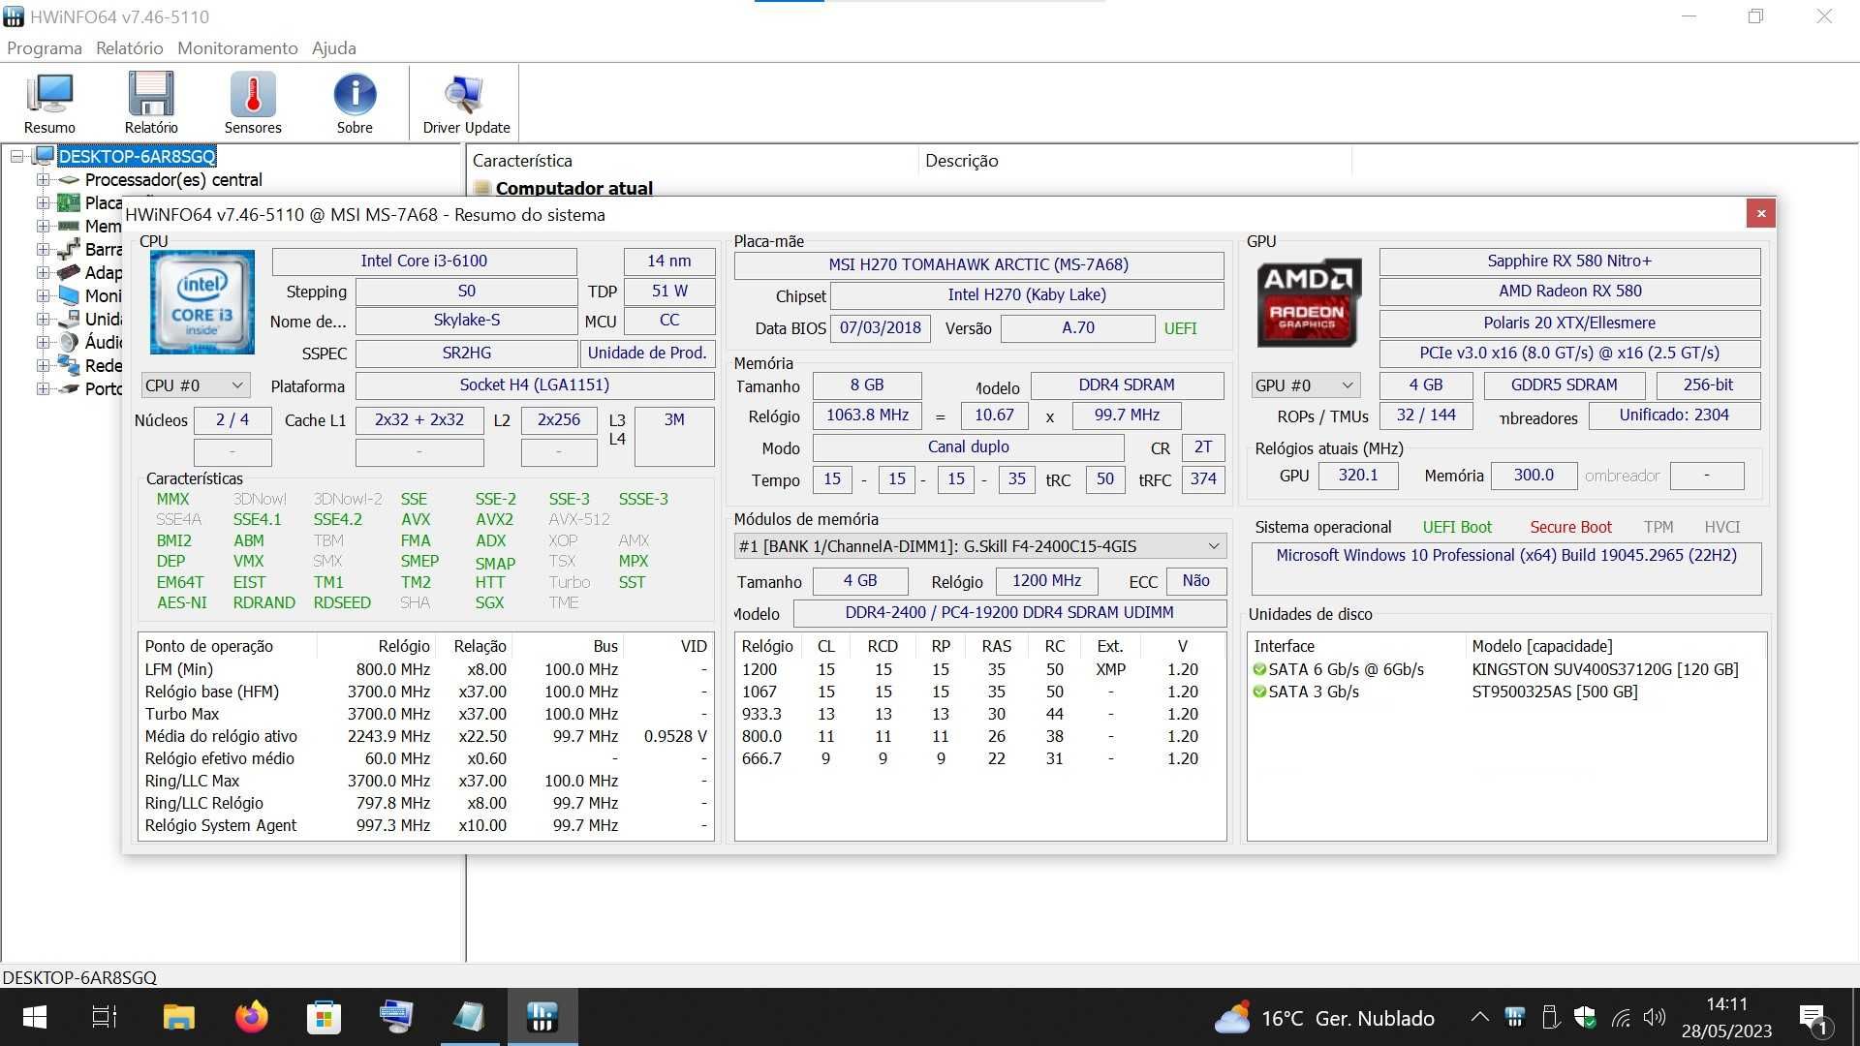Select the DESKTOP-6AR8SGQ computer tree icon
The height and width of the screenshot is (1046, 1860).
coord(45,156)
